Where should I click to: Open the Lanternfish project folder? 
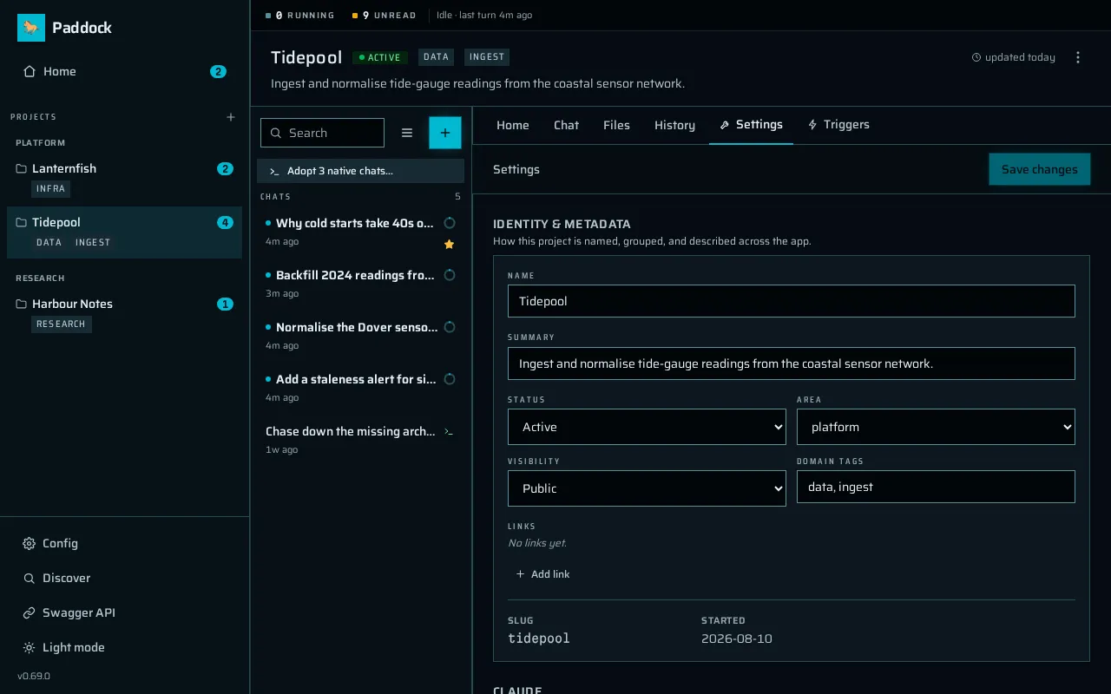coord(124,178)
